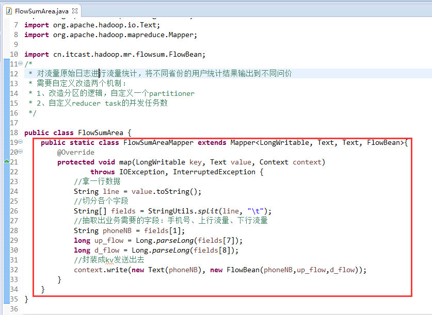Click the context.write statement on line 32
The image size is (432, 315).
(x=220, y=270)
